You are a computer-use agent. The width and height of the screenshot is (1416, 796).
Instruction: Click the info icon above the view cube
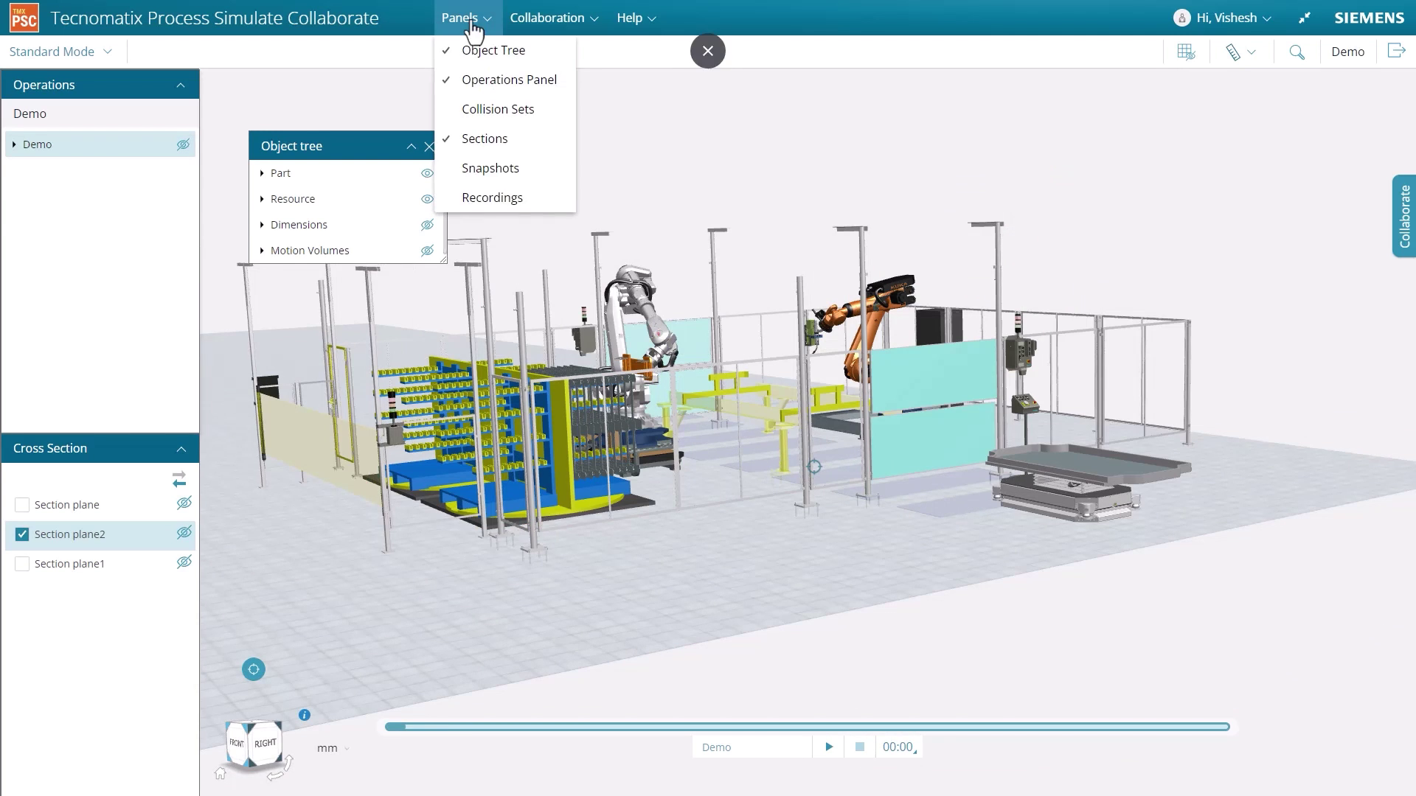tap(304, 714)
